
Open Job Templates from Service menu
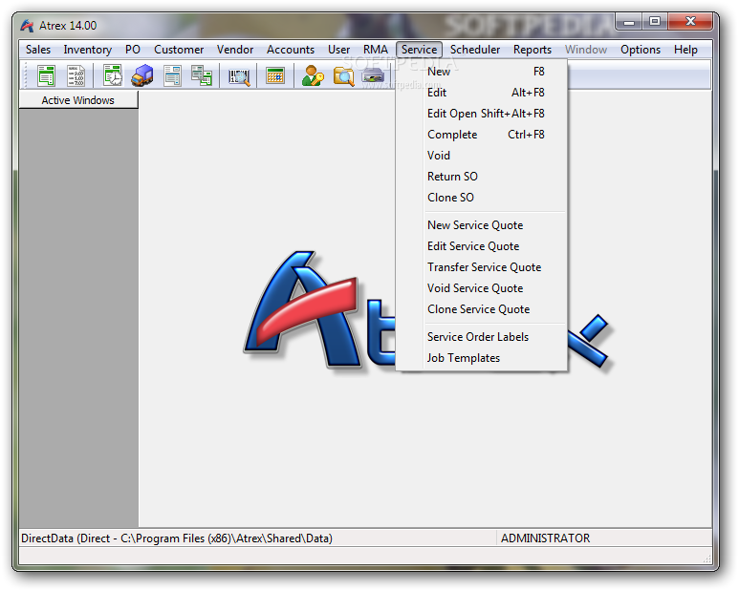(482, 358)
